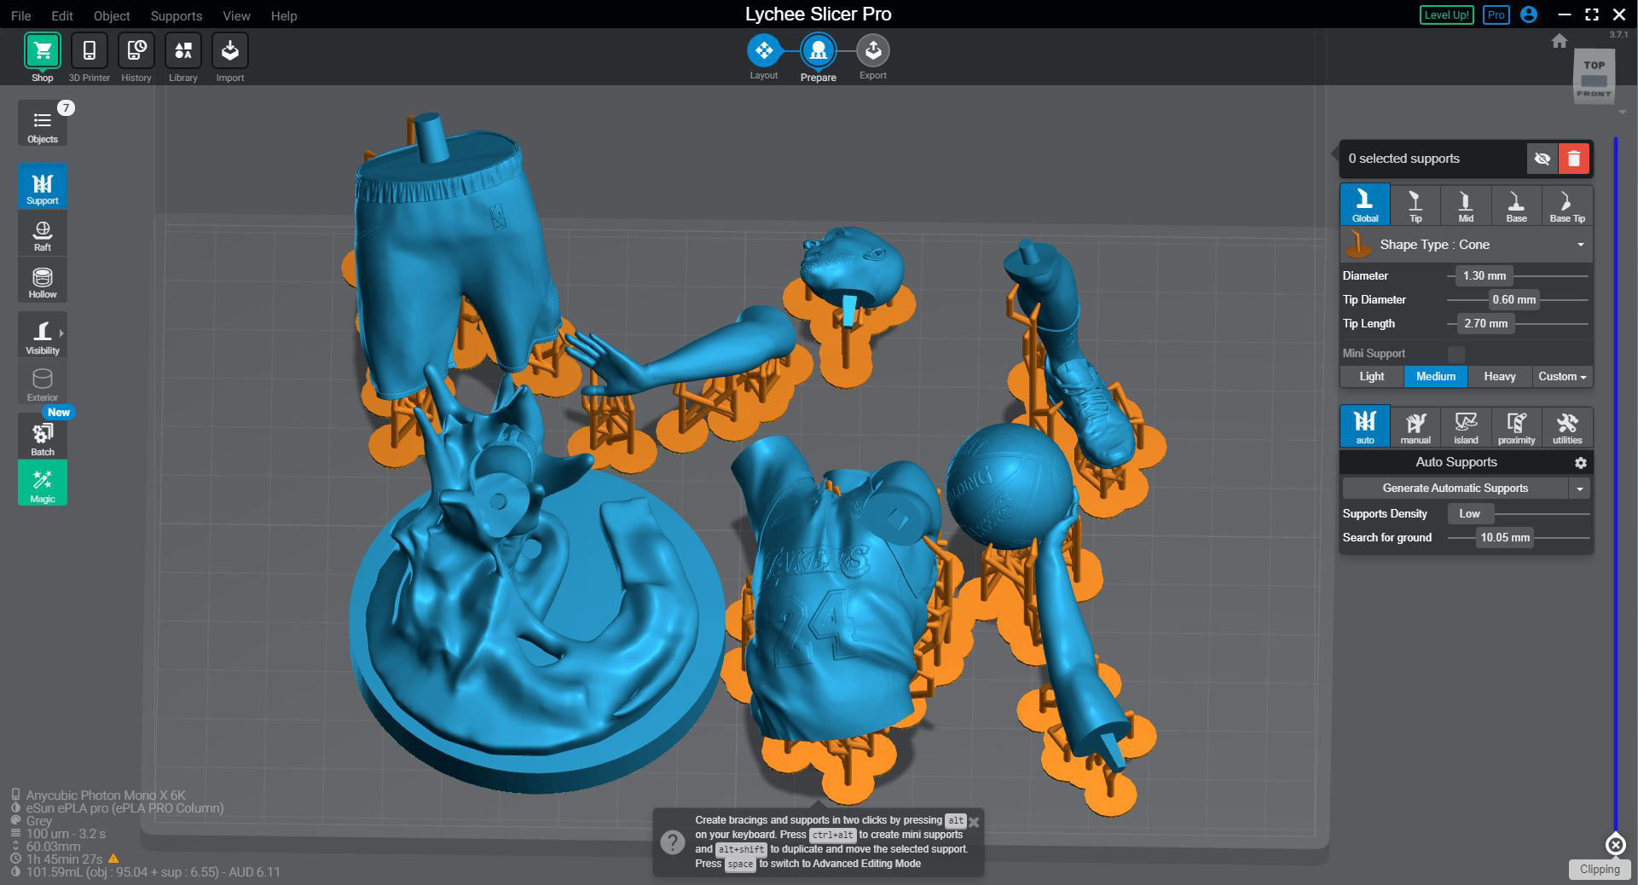Open the Supports menu
This screenshot has width=1638, height=885.
pos(176,16)
